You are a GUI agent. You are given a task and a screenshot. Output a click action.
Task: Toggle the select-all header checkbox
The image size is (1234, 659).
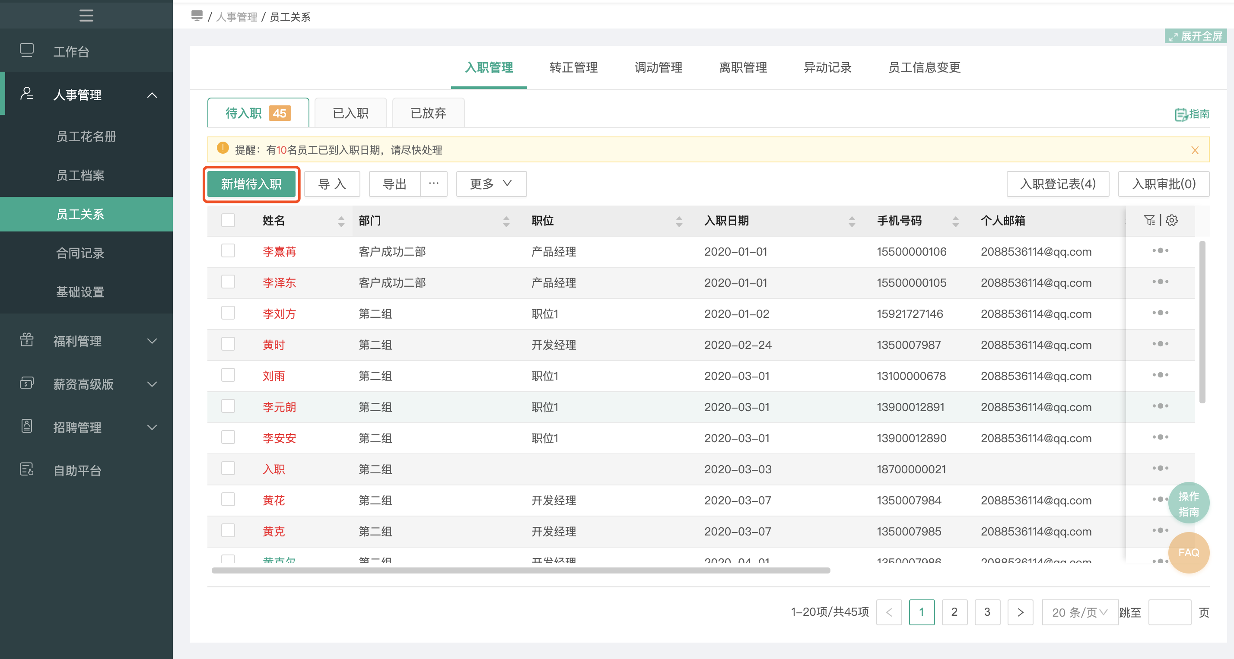click(228, 220)
